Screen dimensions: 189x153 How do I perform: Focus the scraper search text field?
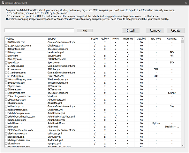[39, 30]
